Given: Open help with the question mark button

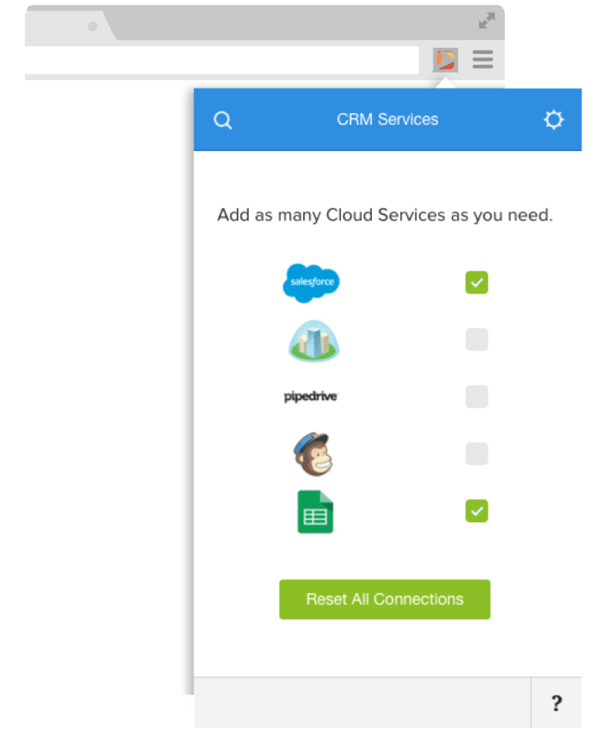Looking at the screenshot, I should coord(556,703).
